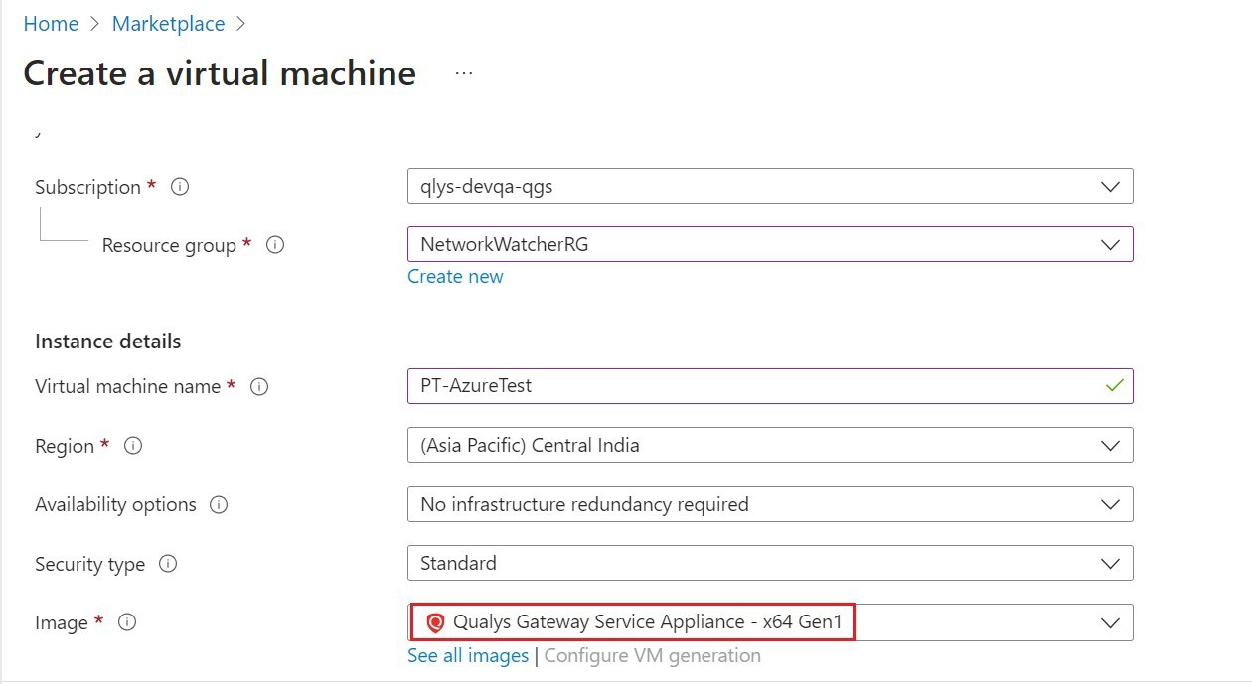Click Configure VM generation
The image size is (1252, 684).
652,655
